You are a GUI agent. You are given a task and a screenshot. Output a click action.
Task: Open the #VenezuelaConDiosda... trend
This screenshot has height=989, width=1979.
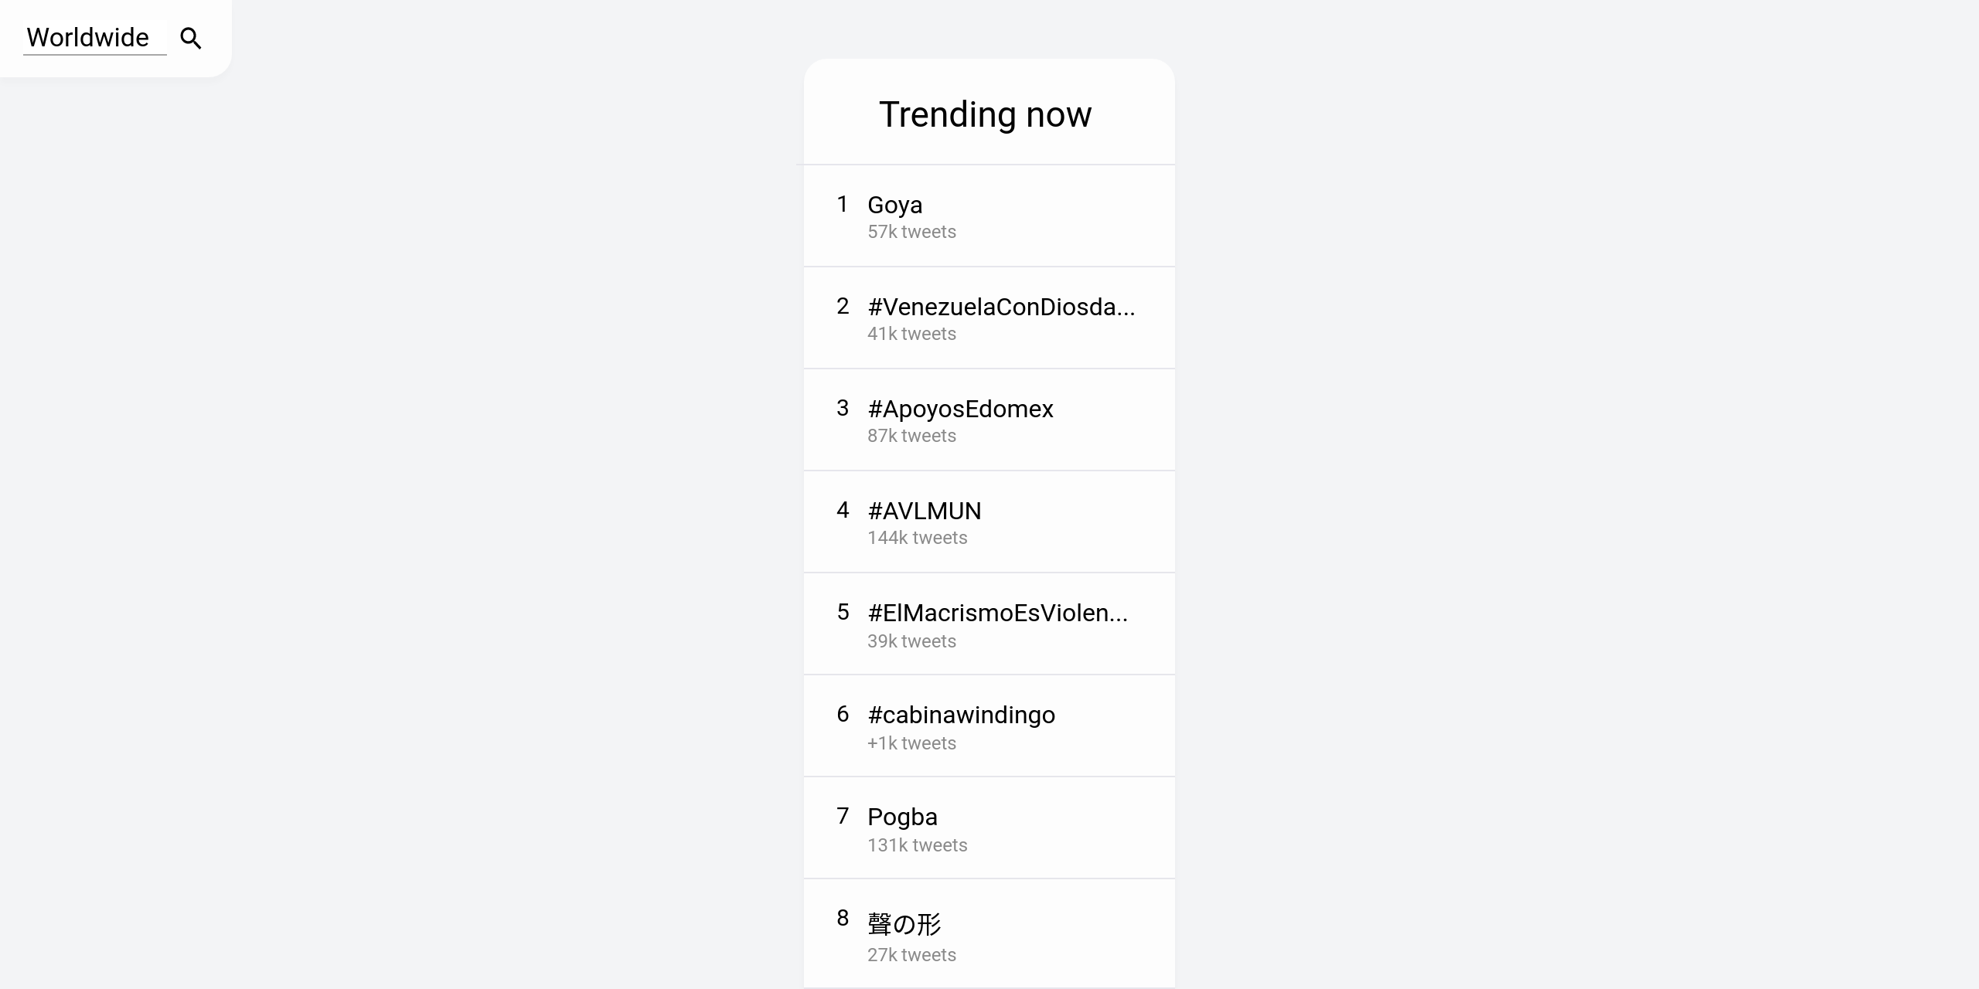click(1001, 306)
